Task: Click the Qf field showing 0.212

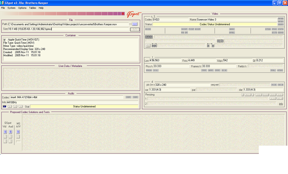Action: pyautogui.click(x=270, y=60)
